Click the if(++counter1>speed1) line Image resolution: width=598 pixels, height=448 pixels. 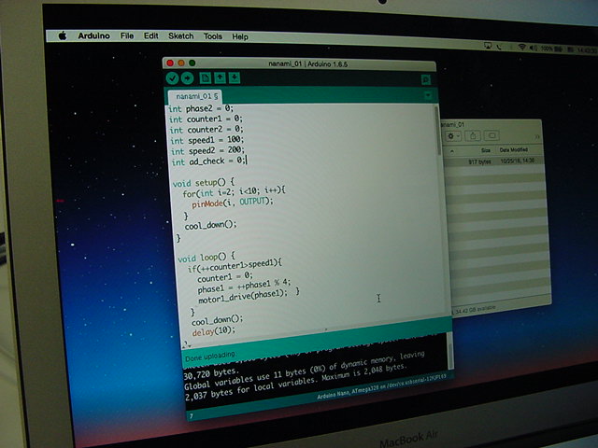(x=235, y=265)
